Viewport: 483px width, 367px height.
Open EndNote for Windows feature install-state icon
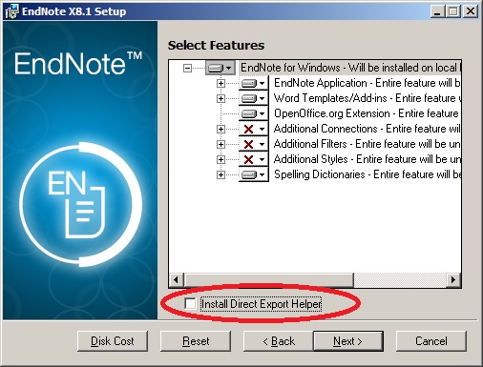pyautogui.click(x=220, y=68)
